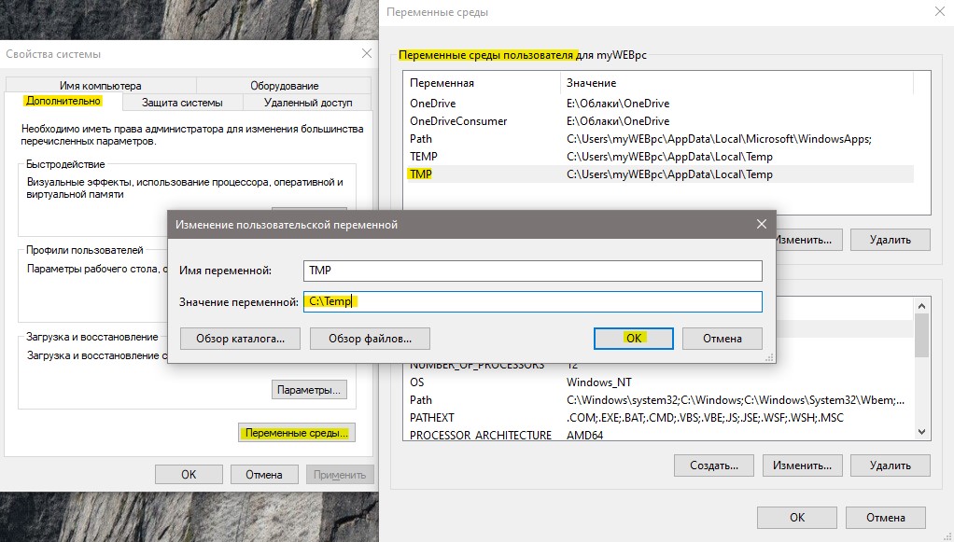Viewport: 954px width, 542px height.
Task: Open the Имя компьютера tab
Action: [101, 86]
